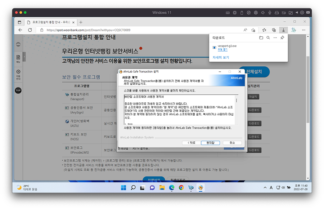324x209 pixels.
Task: Open the Veraport taskbar icon
Action: point(191,188)
